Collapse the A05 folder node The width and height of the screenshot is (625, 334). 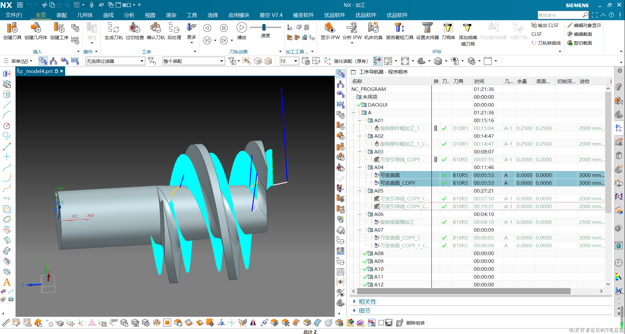(x=360, y=191)
